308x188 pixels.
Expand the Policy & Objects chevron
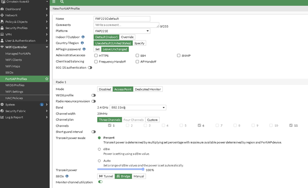coord(47,22)
